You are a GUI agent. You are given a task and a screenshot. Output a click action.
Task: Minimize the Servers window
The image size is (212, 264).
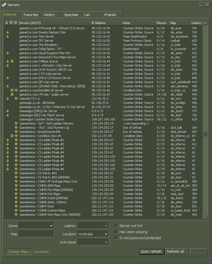202,5
